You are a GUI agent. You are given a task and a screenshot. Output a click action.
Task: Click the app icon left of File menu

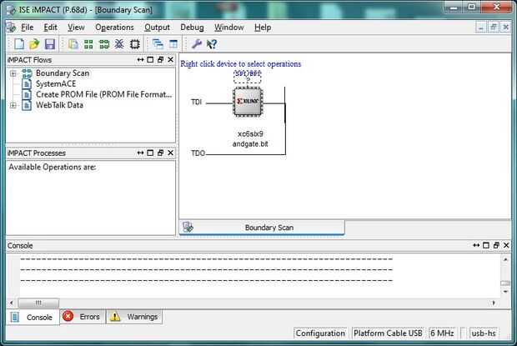coord(11,27)
